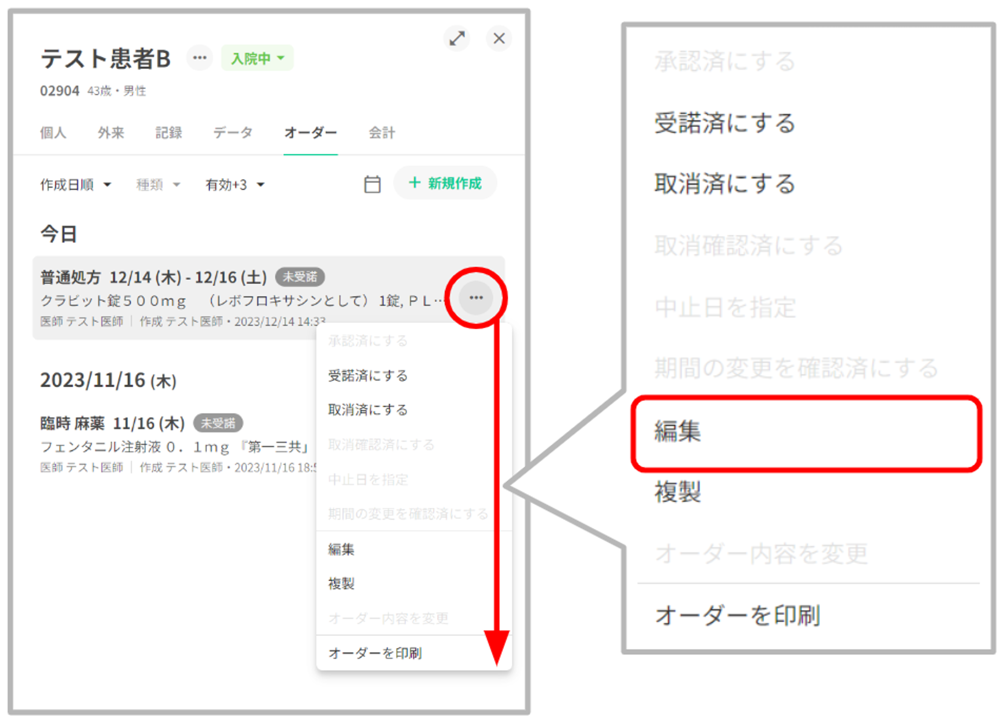
Task: Open the 入院中 status dropdown
Action: click(x=257, y=58)
